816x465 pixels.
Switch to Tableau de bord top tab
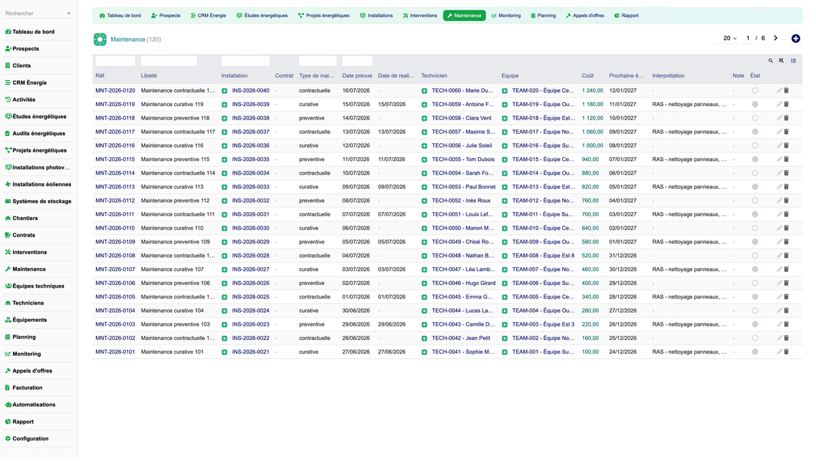(120, 16)
